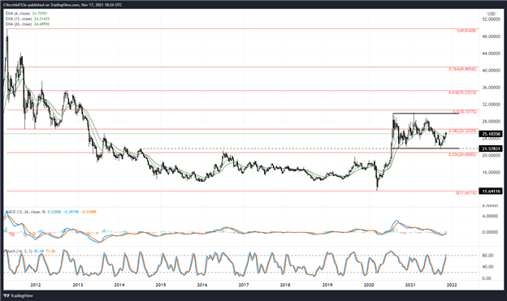Click the 2012 label on time axis
This screenshot has height=301, width=507.
pyautogui.click(x=35, y=285)
